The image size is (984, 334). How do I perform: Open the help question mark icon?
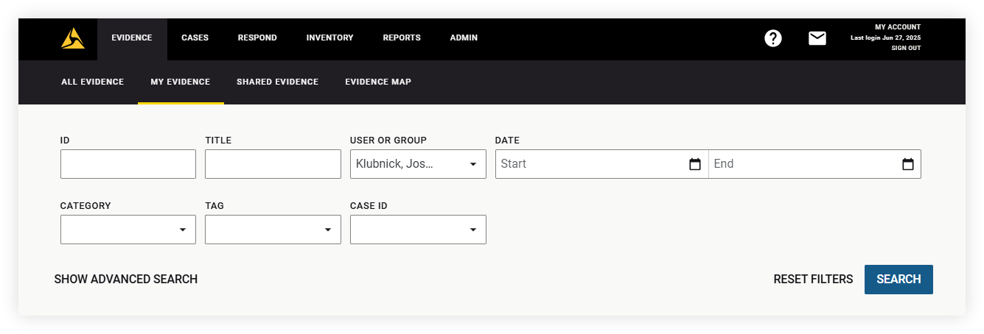pyautogui.click(x=772, y=38)
